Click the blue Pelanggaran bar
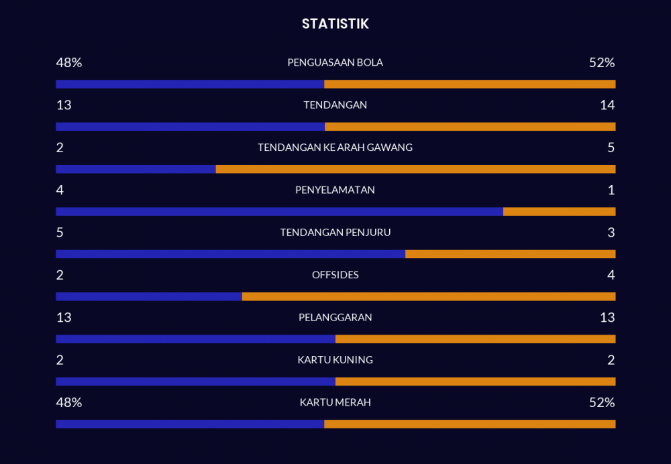The width and height of the screenshot is (671, 464). click(x=195, y=339)
